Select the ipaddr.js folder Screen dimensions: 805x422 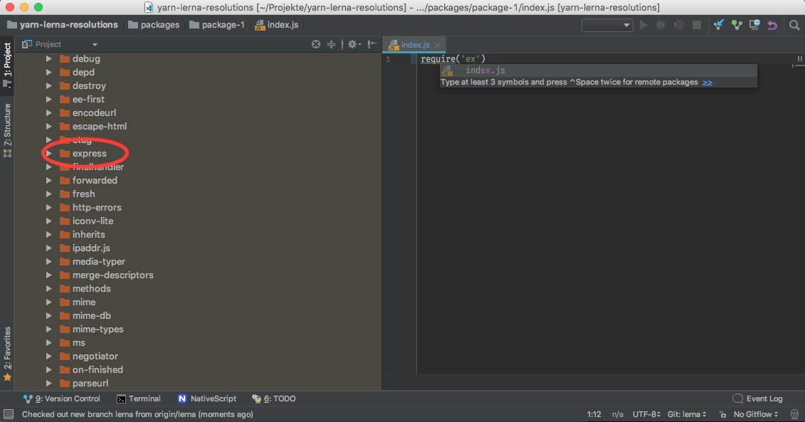click(91, 248)
